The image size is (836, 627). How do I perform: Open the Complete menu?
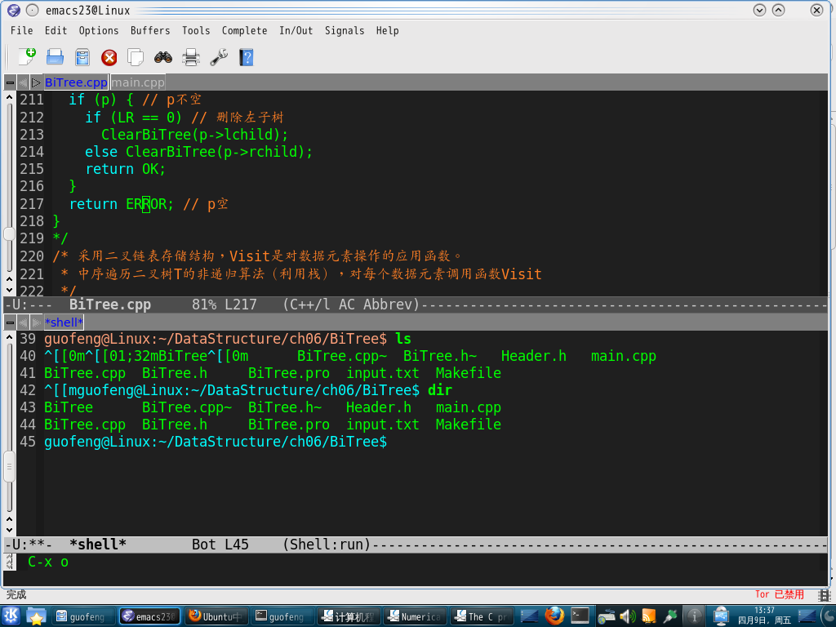point(244,30)
